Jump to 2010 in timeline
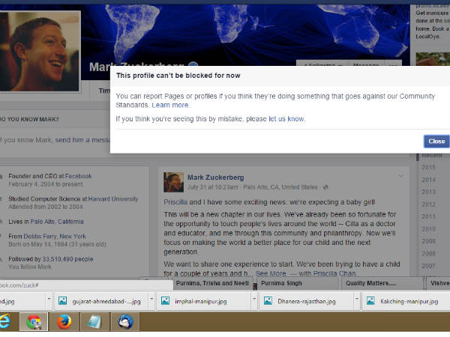The image size is (450, 337). (x=428, y=229)
